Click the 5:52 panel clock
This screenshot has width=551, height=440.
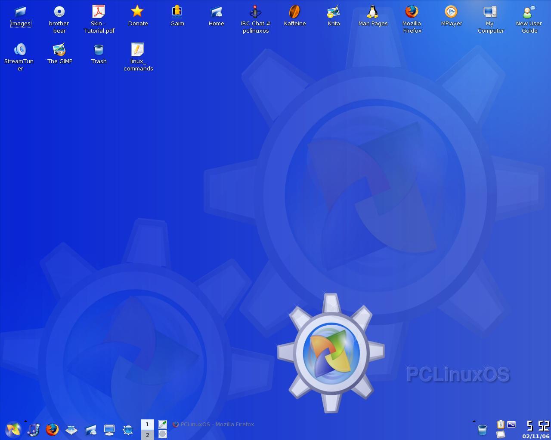pos(538,426)
